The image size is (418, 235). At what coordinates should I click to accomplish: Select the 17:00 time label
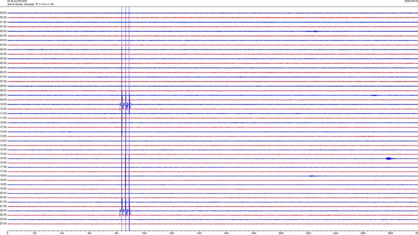3,167
